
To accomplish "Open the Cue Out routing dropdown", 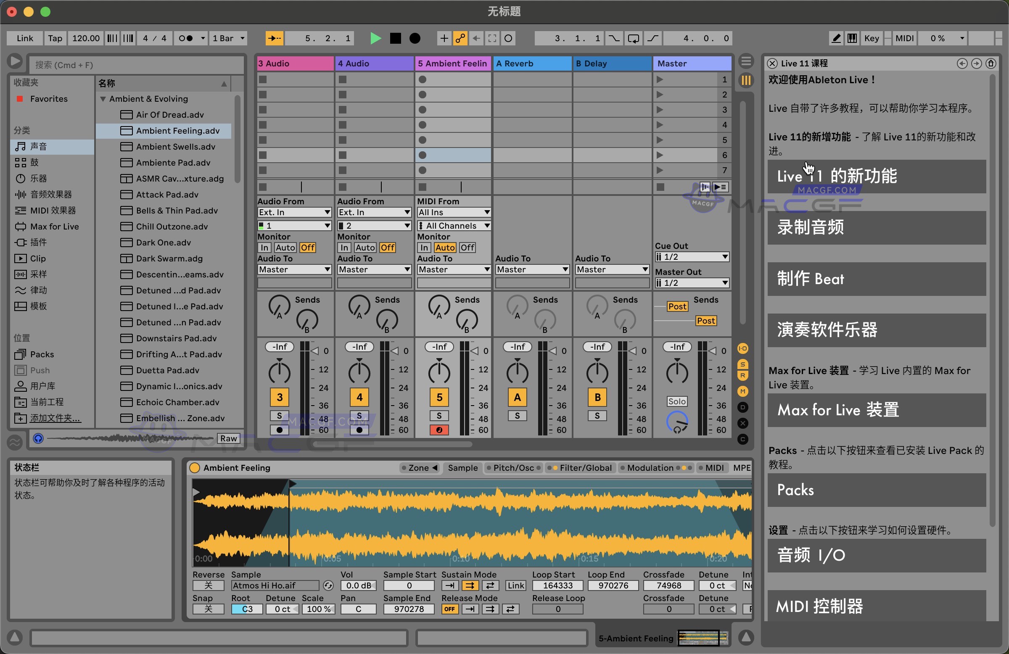I will click(x=691, y=256).
